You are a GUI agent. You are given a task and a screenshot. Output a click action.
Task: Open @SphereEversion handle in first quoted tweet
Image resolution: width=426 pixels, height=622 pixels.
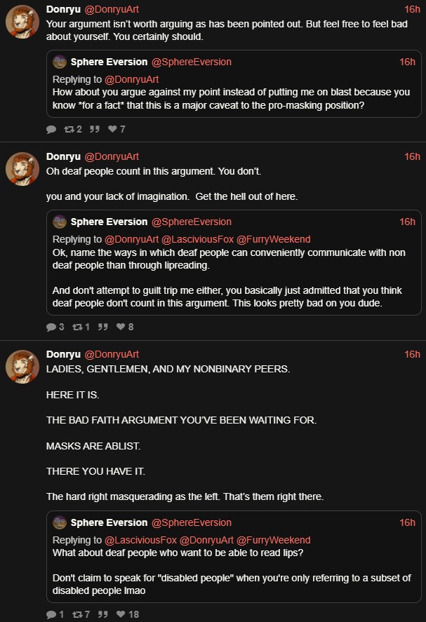(192, 62)
